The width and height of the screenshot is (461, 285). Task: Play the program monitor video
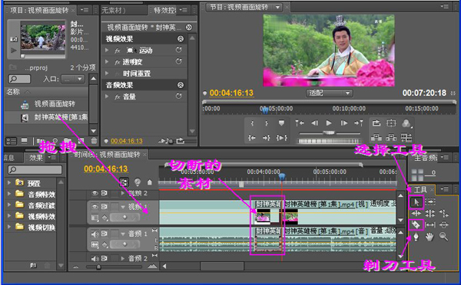[329, 123]
